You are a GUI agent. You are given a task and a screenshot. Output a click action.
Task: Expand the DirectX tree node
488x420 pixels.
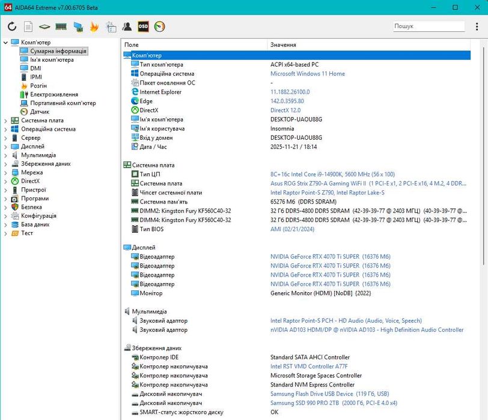pos(5,181)
